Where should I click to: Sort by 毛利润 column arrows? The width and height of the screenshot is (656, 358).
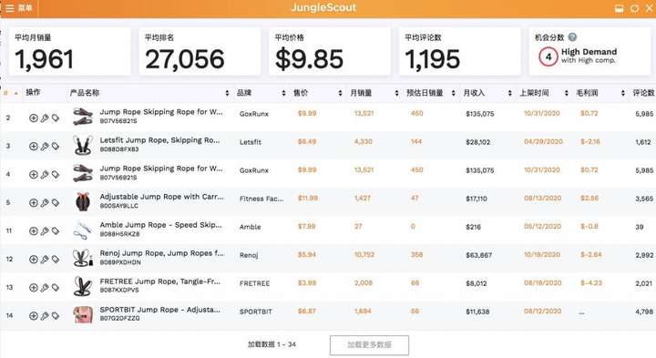click(623, 93)
